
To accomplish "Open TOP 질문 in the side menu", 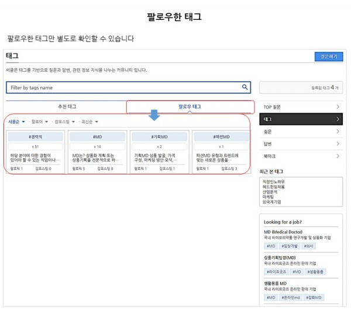I will pos(301,107).
